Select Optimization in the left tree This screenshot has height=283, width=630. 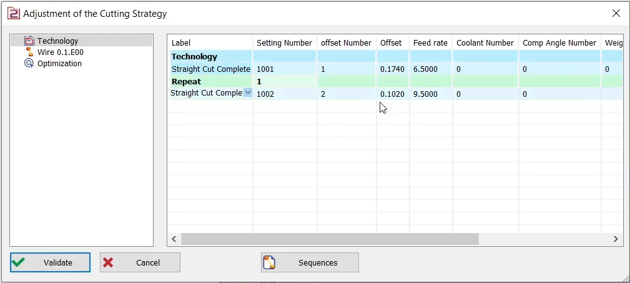click(59, 64)
